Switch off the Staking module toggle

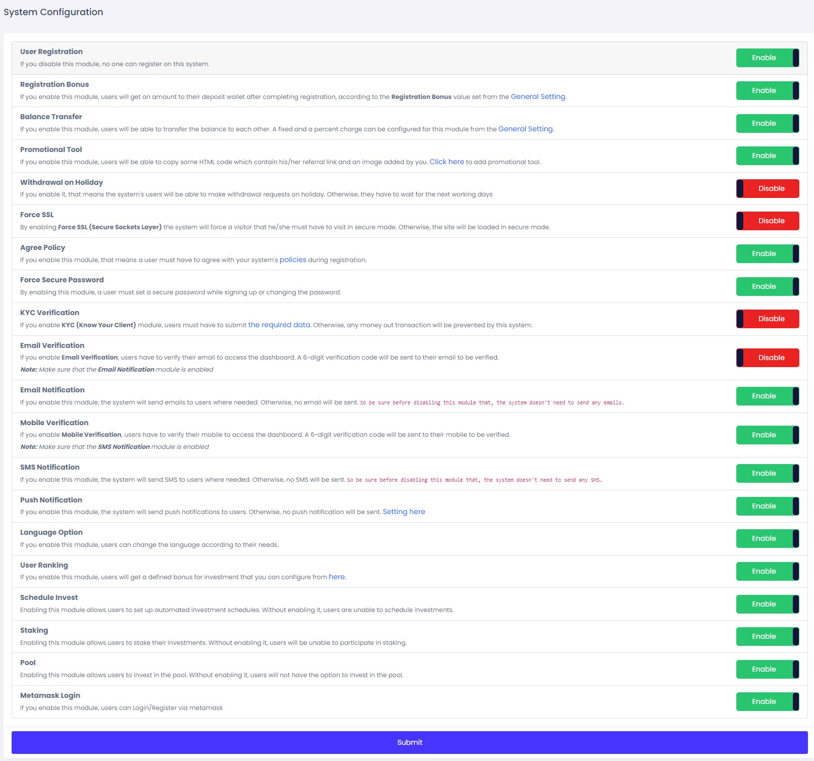pyautogui.click(x=767, y=637)
